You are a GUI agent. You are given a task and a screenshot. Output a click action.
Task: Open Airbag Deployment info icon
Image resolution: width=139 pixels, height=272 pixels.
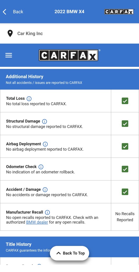click(x=45, y=144)
